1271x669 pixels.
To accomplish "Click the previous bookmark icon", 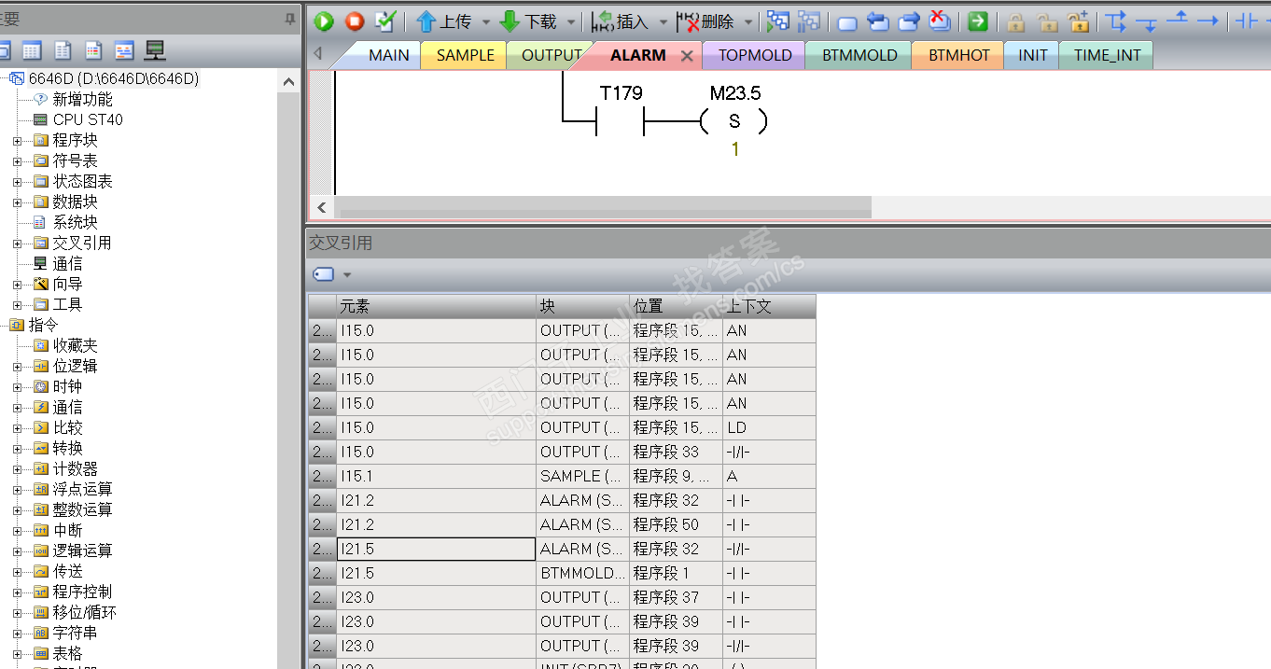I will [877, 21].
